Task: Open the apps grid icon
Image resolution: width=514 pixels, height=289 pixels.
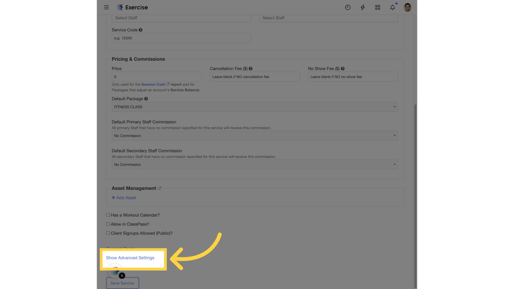Action: click(377, 7)
